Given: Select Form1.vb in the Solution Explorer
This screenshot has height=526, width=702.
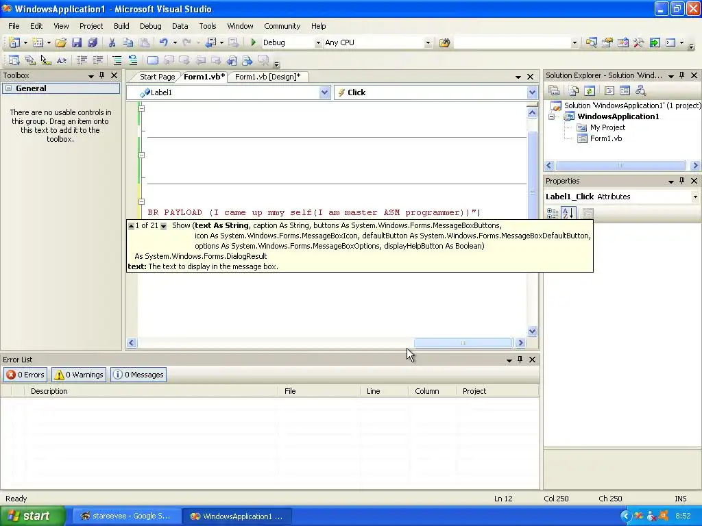Looking at the screenshot, I should [x=606, y=138].
